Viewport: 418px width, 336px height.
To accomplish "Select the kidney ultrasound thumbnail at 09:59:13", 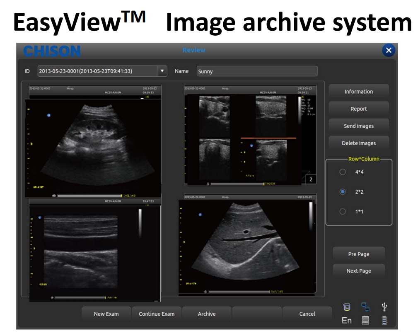I will pyautogui.click(x=93, y=142).
